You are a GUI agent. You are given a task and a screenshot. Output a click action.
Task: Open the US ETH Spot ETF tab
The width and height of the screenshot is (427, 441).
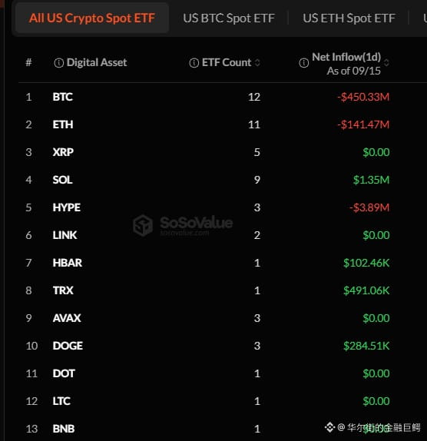point(349,18)
